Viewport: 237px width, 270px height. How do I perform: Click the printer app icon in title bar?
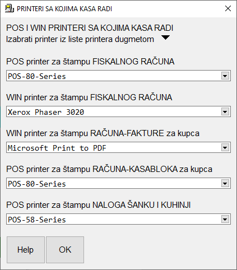[x=10, y=8]
